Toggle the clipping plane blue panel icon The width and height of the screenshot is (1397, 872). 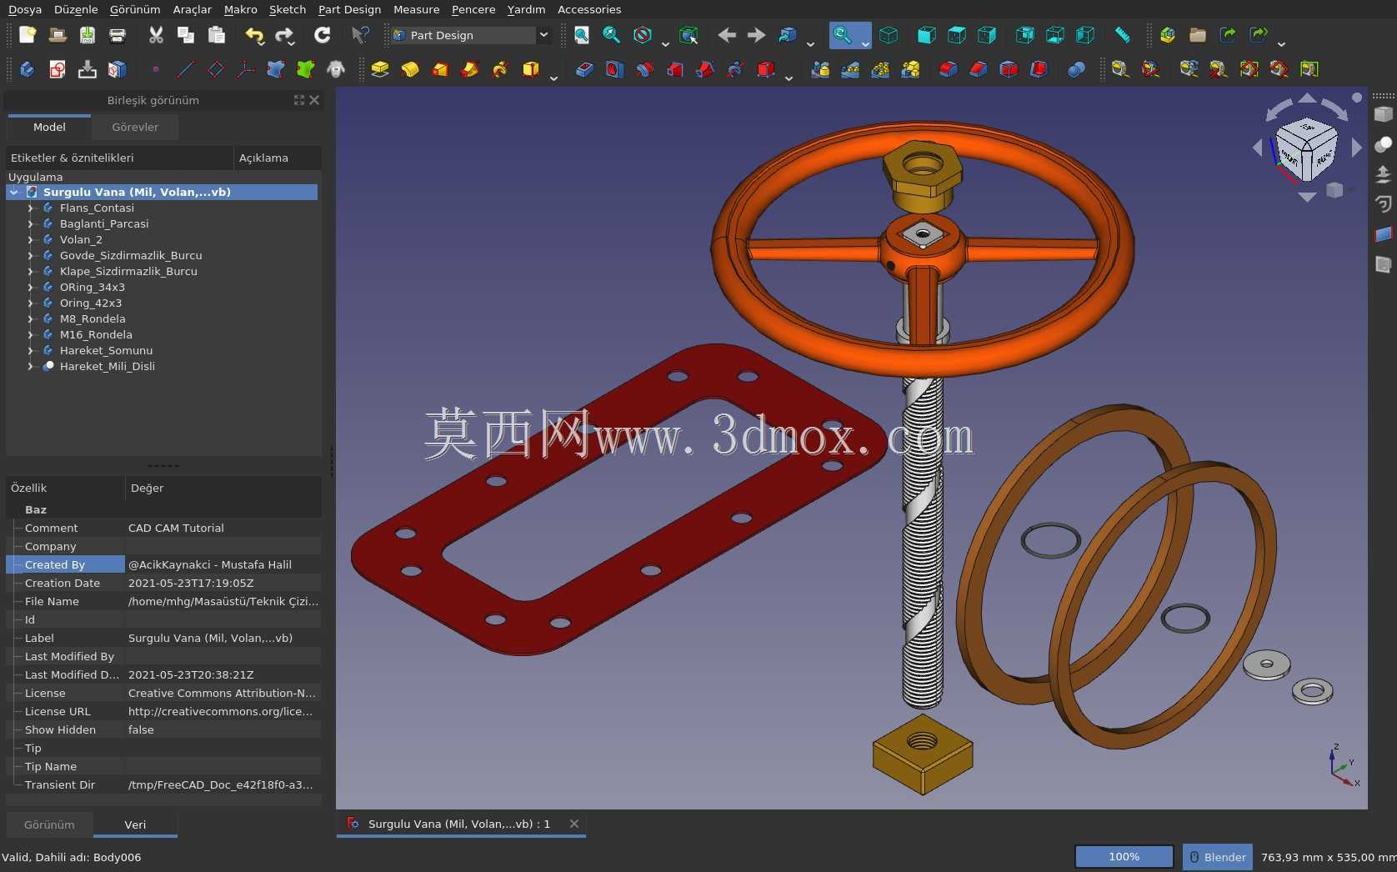(x=1384, y=234)
